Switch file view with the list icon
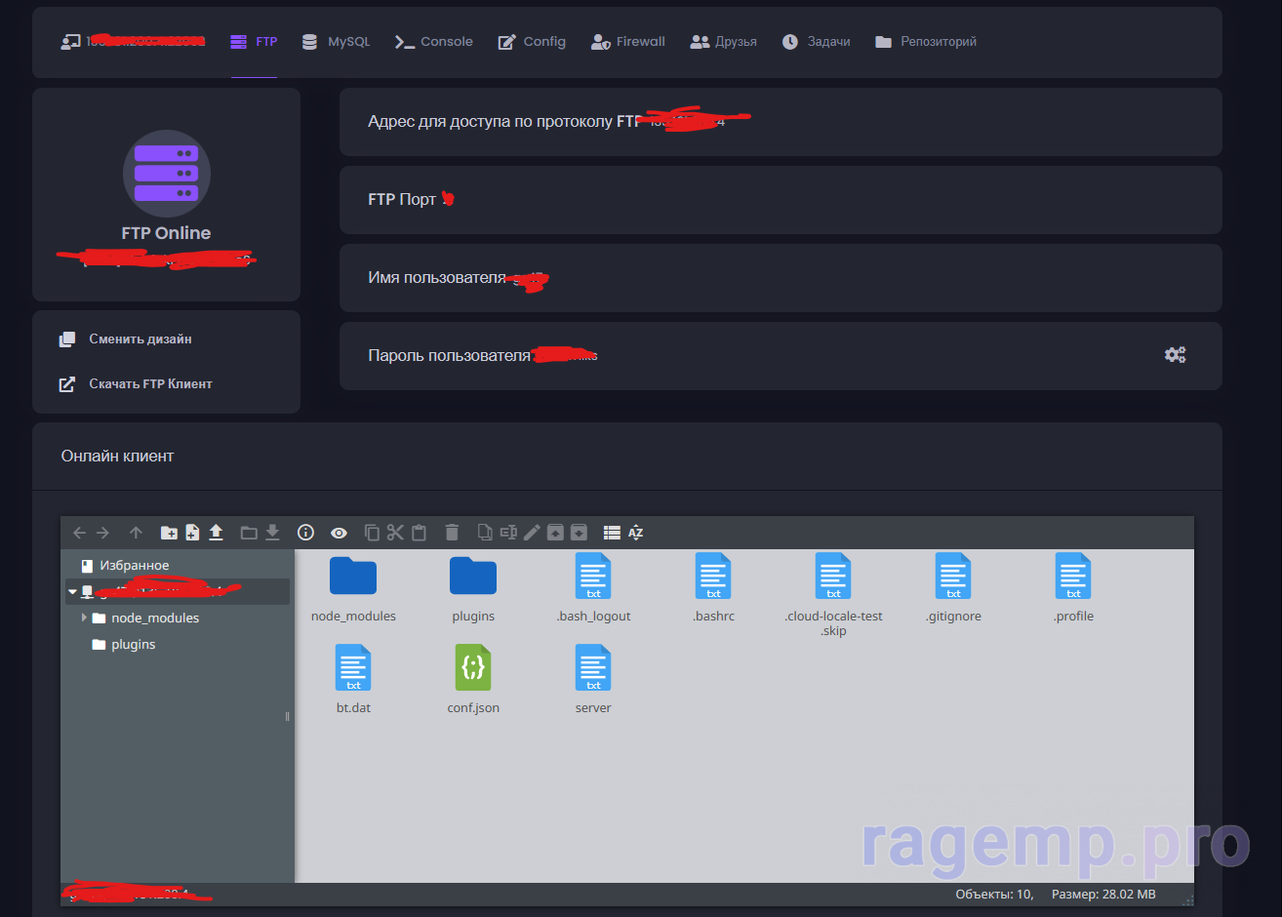 (612, 533)
